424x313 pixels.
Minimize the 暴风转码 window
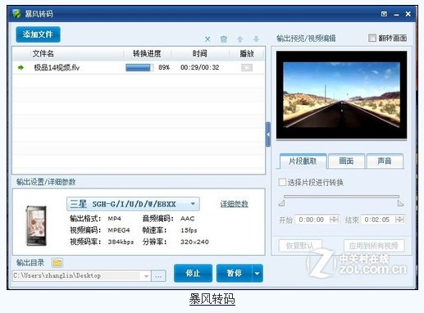(x=396, y=14)
